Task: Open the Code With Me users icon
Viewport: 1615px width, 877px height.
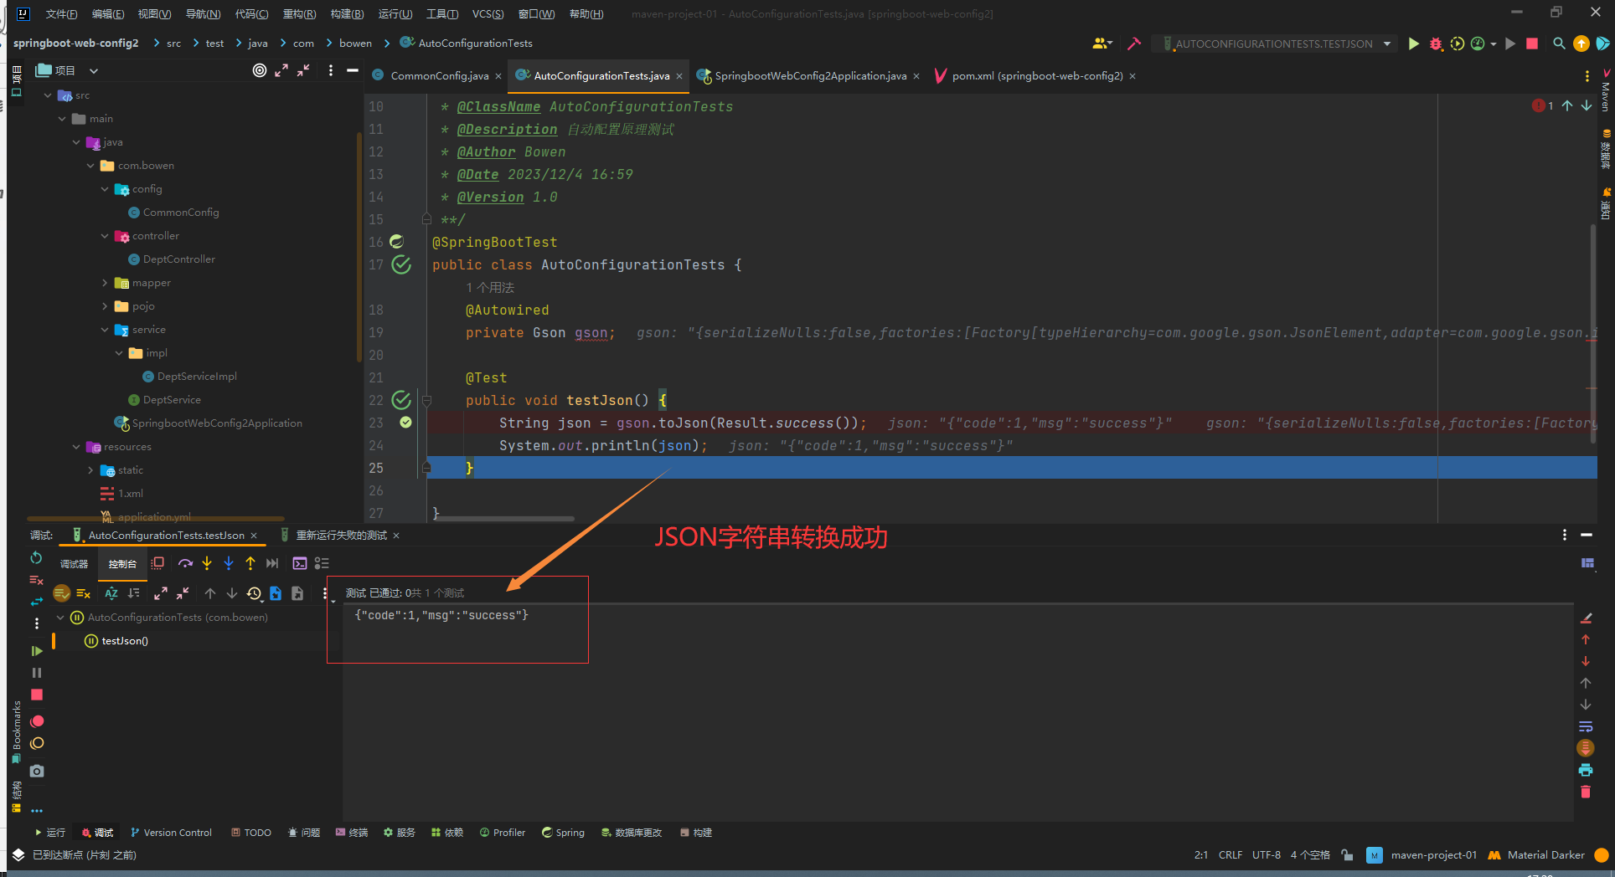Action: pos(1102,44)
